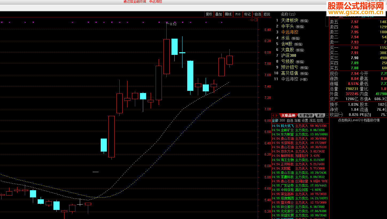
Task: Click the 8.52 high price label
Action: click(x=173, y=24)
